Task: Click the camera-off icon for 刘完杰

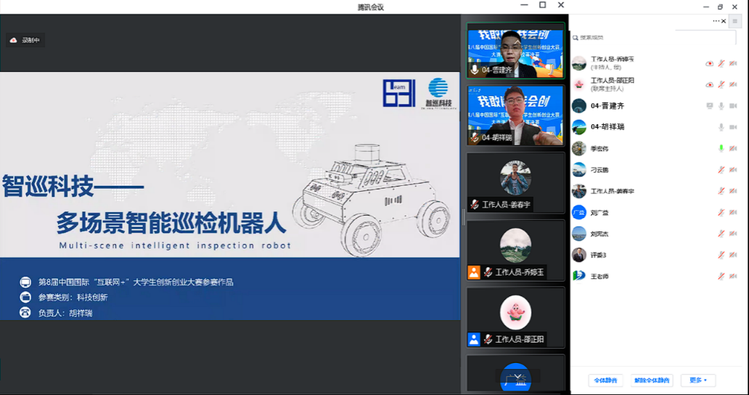Action: tap(733, 234)
